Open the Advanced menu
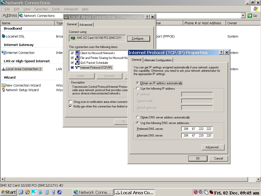 pos(71,9)
